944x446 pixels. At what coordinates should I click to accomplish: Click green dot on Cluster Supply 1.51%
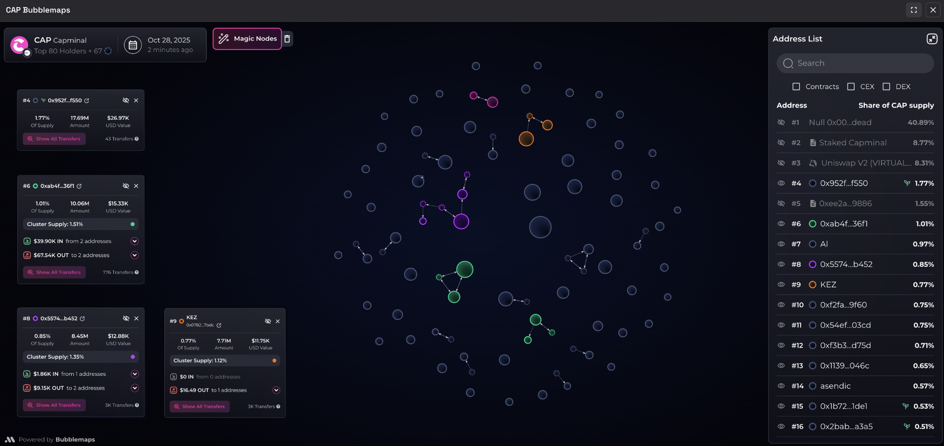133,224
